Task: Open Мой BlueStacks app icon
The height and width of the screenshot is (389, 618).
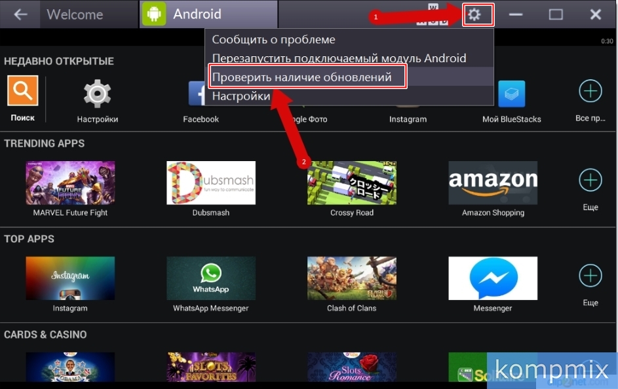Action: (x=512, y=94)
